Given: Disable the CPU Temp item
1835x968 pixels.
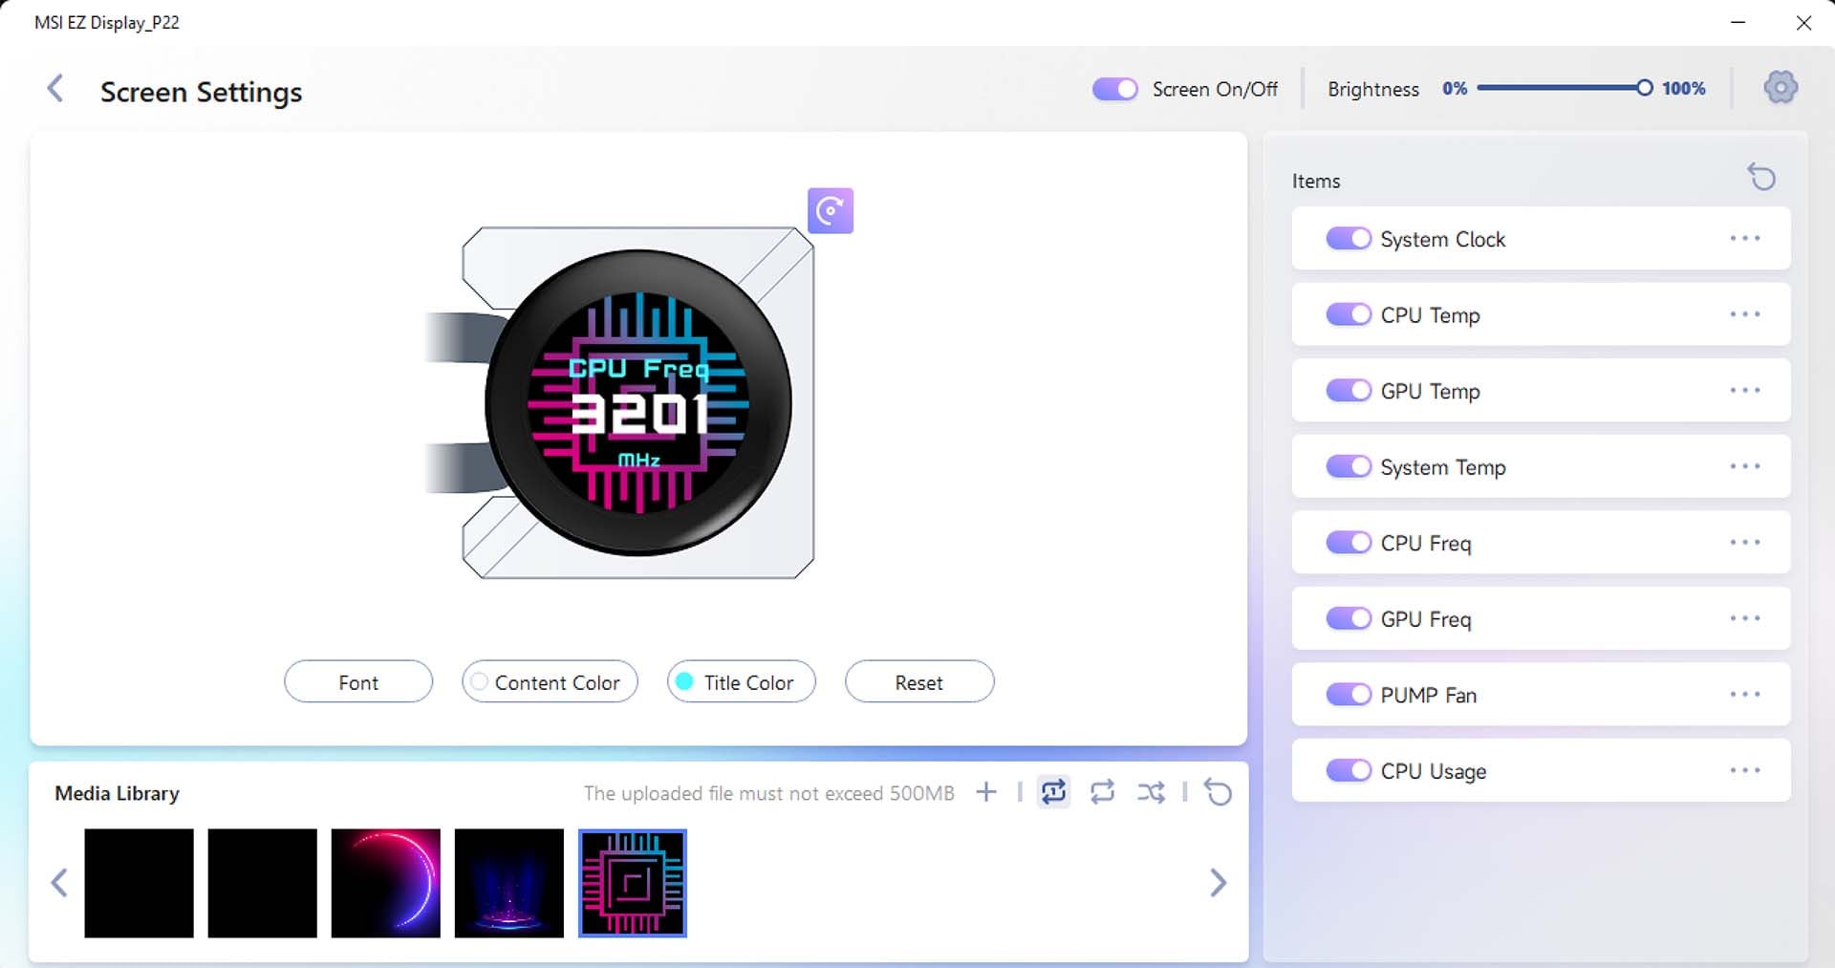Looking at the screenshot, I should (1349, 314).
